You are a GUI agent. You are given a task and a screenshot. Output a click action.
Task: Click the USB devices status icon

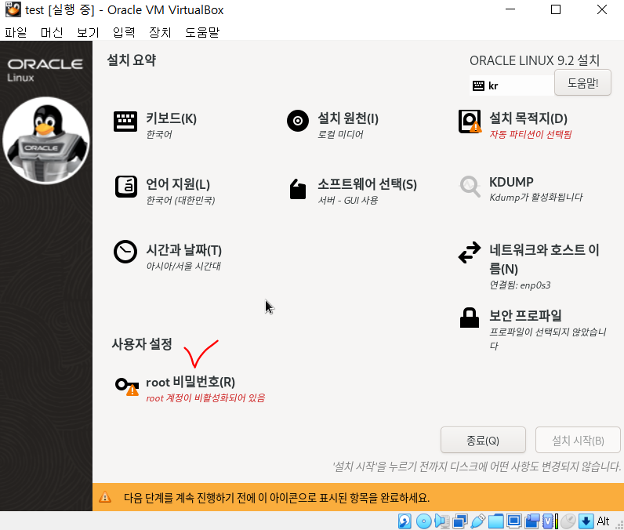coord(478,521)
